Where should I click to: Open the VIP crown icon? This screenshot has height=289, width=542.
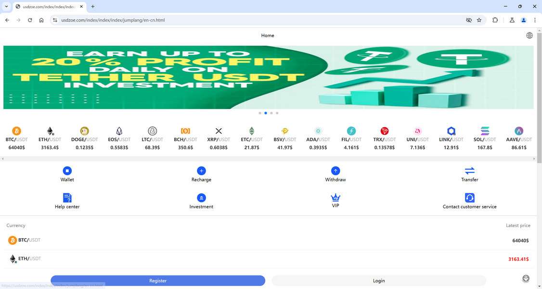point(336,197)
